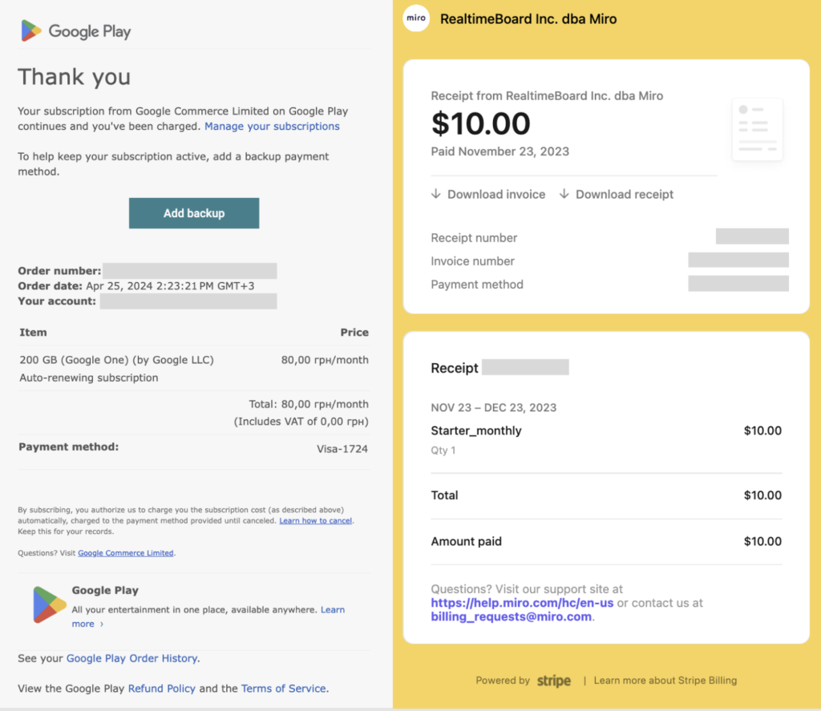Image resolution: width=821 pixels, height=711 pixels.
Task: Visit the https://help.miro.com/hc/en-us support link
Action: click(x=522, y=603)
